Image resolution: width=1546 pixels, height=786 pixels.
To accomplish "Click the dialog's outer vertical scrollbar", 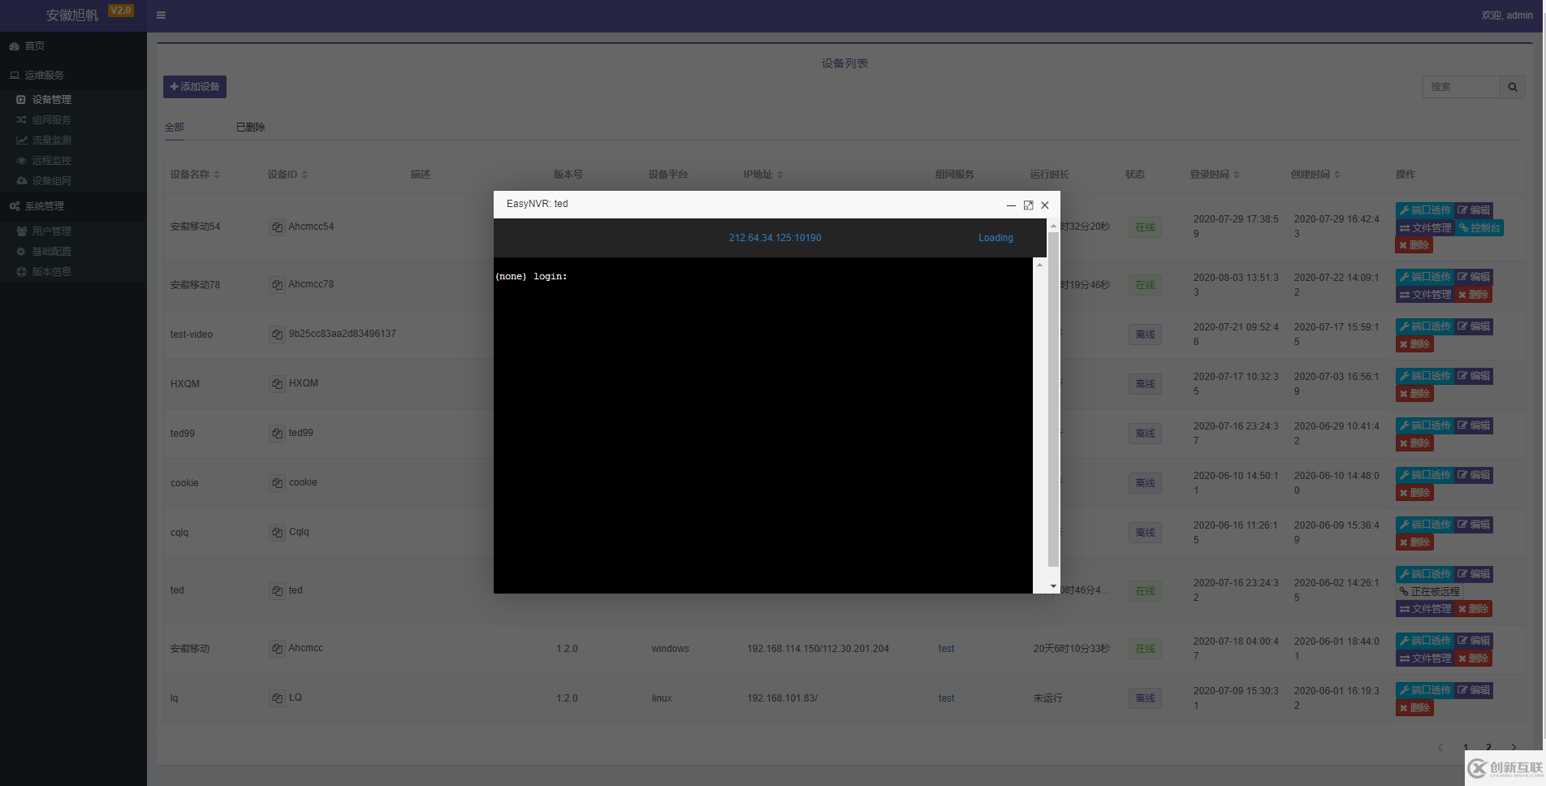I will tap(1053, 398).
